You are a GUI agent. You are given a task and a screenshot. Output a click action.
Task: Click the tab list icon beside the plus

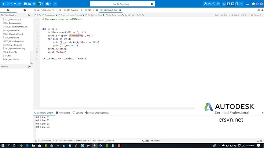tap(258, 10)
